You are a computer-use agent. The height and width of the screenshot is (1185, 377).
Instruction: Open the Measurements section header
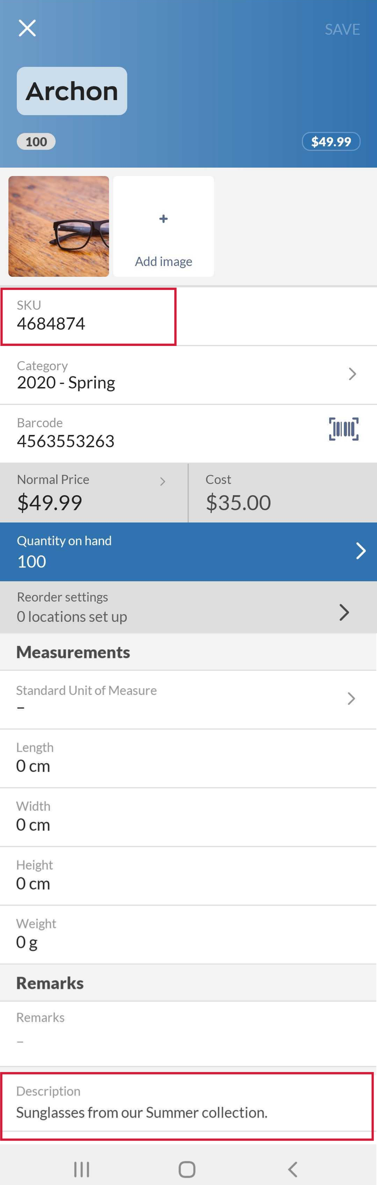pyautogui.click(x=72, y=651)
